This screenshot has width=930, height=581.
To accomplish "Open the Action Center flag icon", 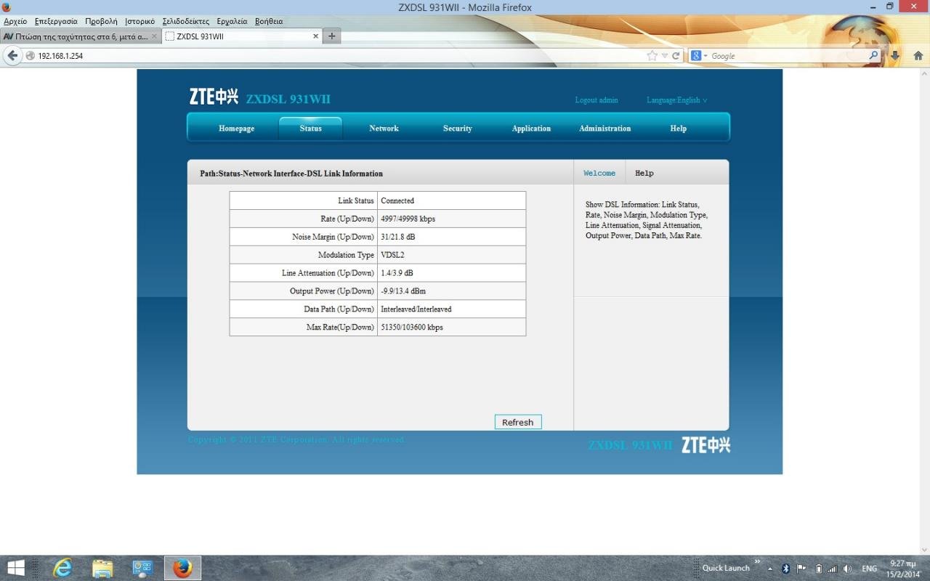I will (801, 569).
